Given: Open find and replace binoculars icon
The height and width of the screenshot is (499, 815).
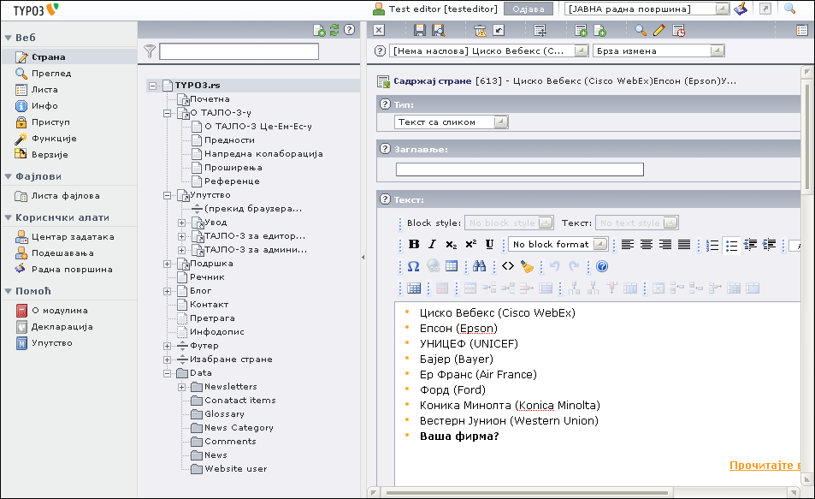Looking at the screenshot, I should [479, 266].
